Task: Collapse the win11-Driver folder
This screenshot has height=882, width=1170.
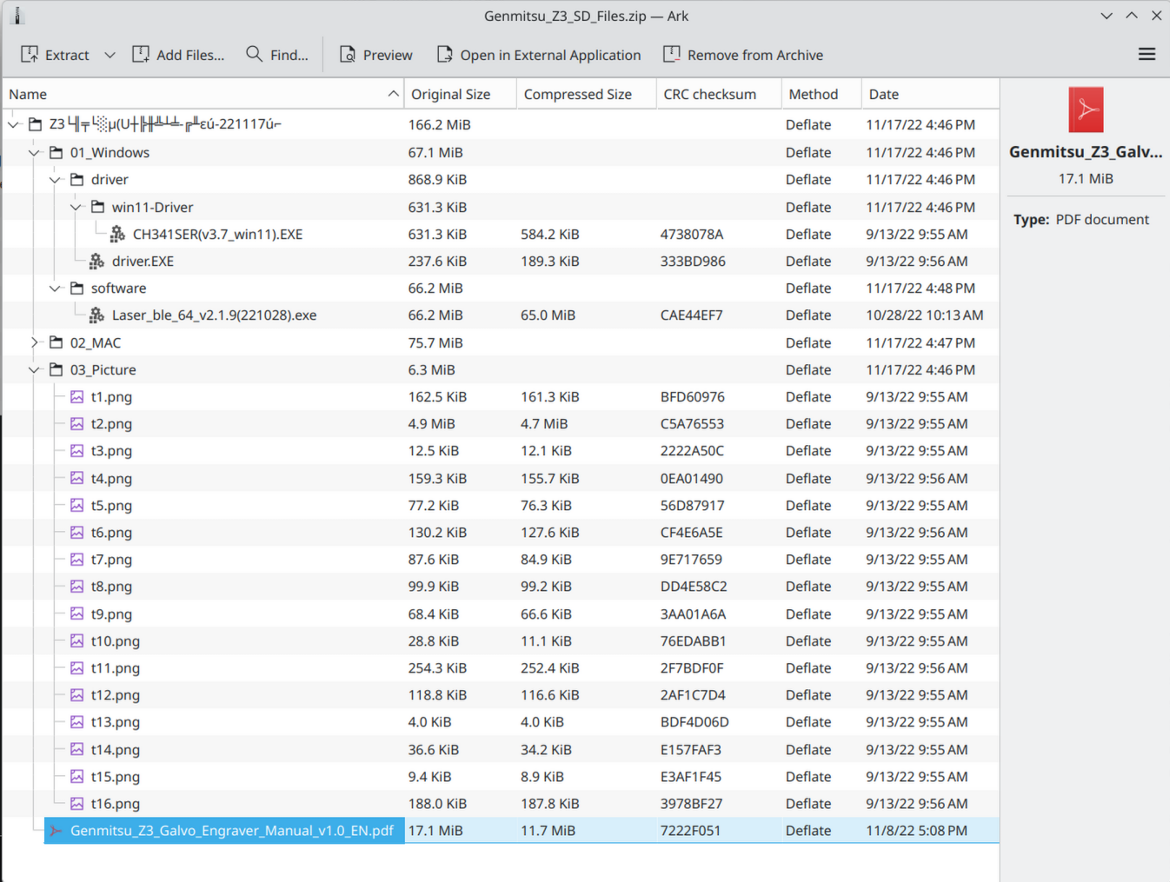Action: pyautogui.click(x=76, y=207)
